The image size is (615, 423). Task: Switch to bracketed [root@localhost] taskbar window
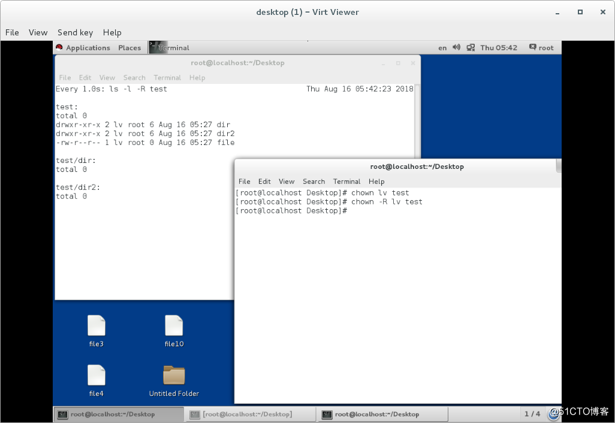pyautogui.click(x=251, y=415)
